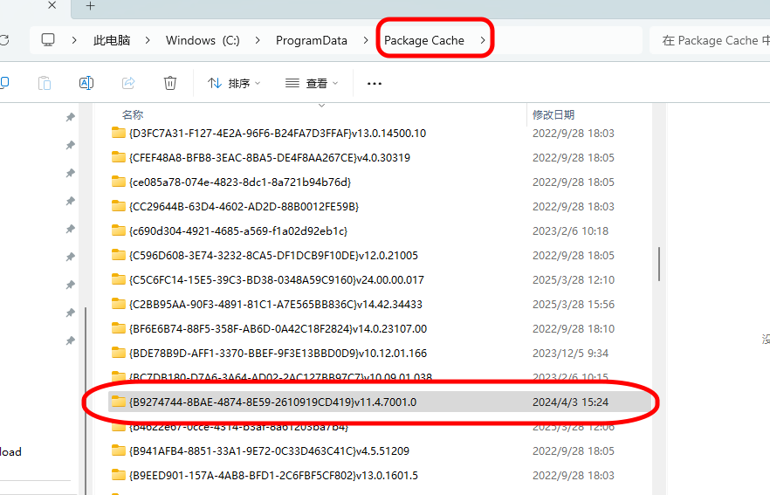Open the 排序 sort dropdown

(x=234, y=84)
